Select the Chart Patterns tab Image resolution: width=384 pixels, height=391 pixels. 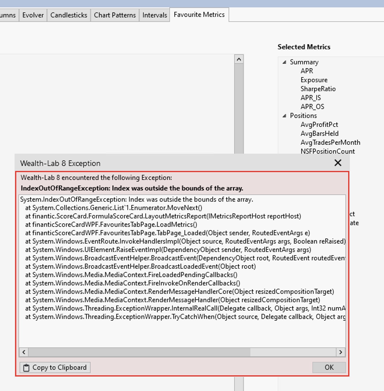(x=115, y=15)
